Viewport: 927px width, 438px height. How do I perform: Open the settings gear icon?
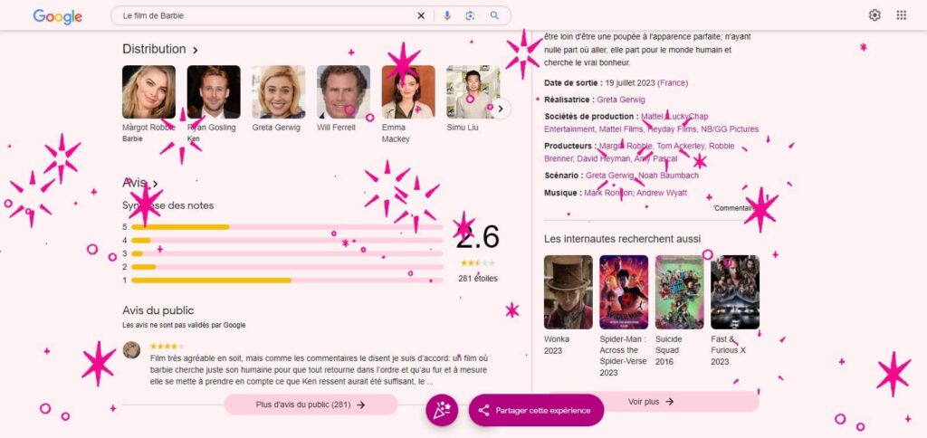(874, 15)
